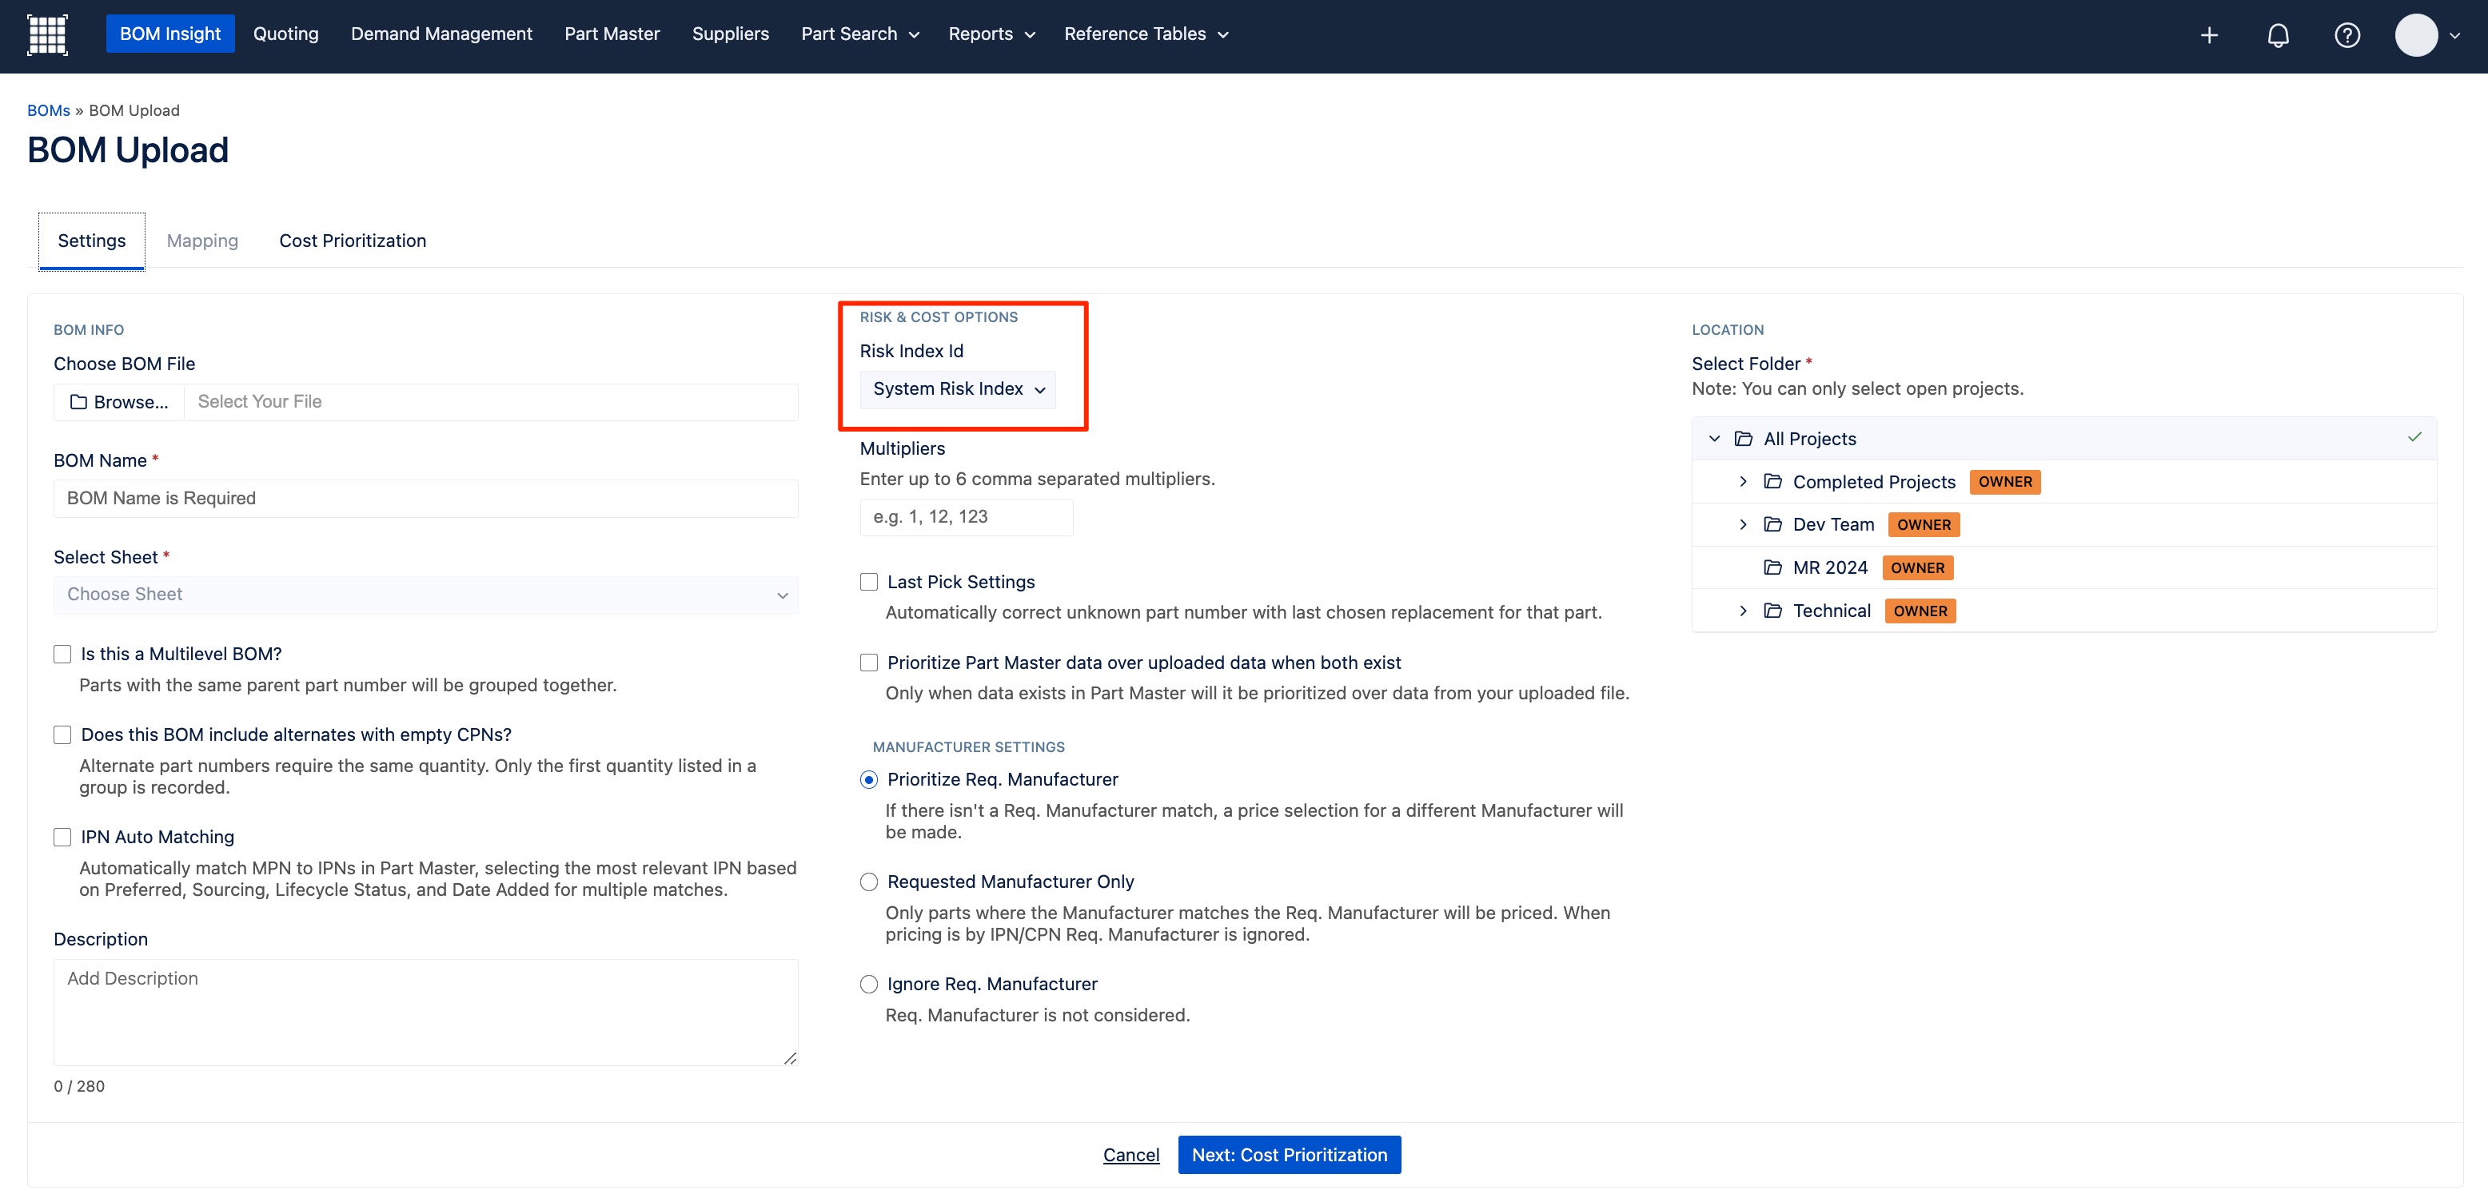Switch to Cost Prioritization tab

pyautogui.click(x=353, y=241)
